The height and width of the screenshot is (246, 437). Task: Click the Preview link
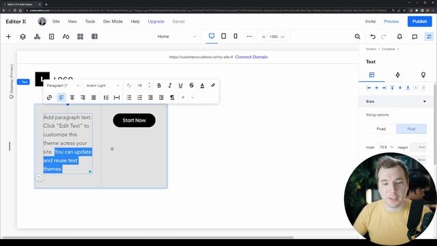(x=391, y=21)
